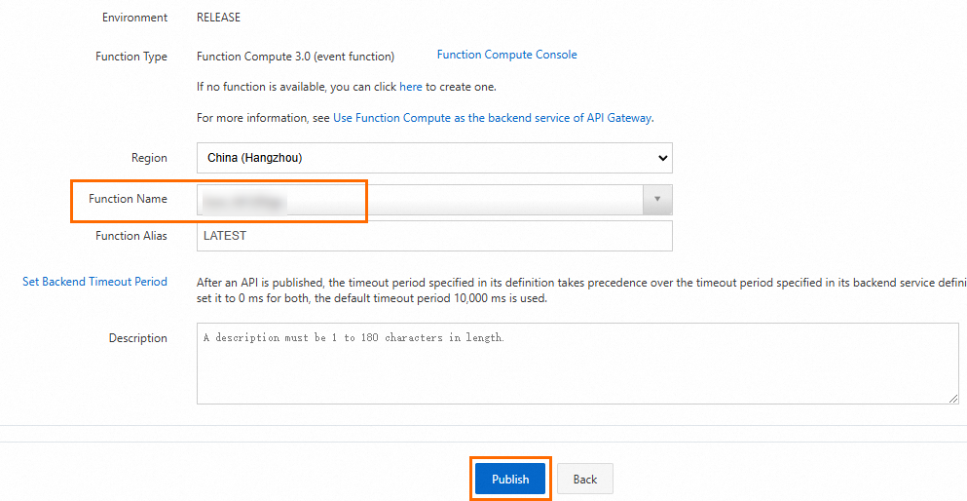Image resolution: width=967 pixels, height=501 pixels.
Task: Click the Function Name dropdown arrow button
Action: click(x=657, y=200)
